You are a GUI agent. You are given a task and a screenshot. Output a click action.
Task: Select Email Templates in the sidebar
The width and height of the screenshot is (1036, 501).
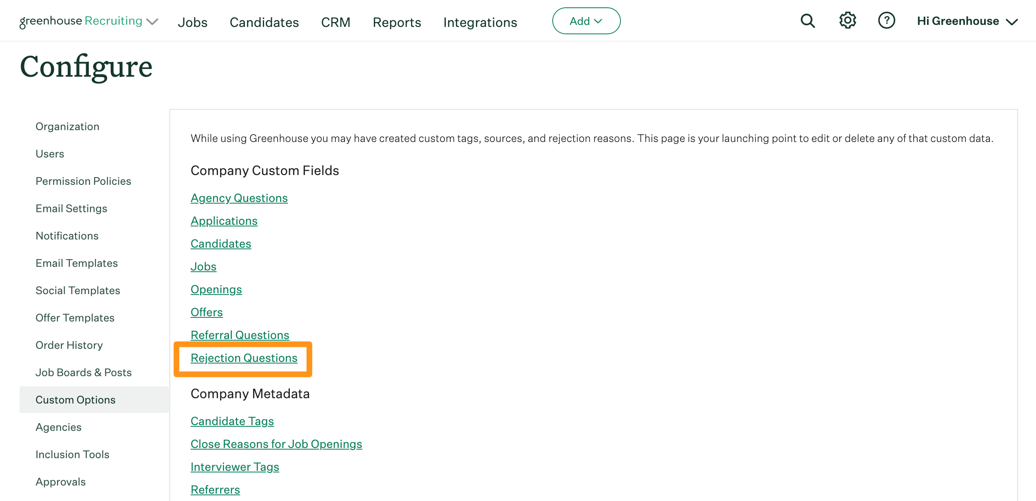click(x=76, y=263)
